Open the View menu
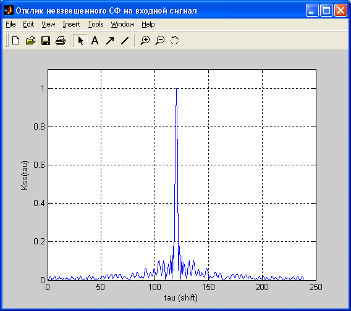Image resolution: width=351 pixels, height=311 pixels. coord(48,24)
